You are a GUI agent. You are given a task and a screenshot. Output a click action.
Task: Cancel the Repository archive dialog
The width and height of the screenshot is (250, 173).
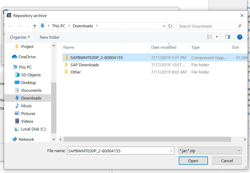tap(227, 160)
